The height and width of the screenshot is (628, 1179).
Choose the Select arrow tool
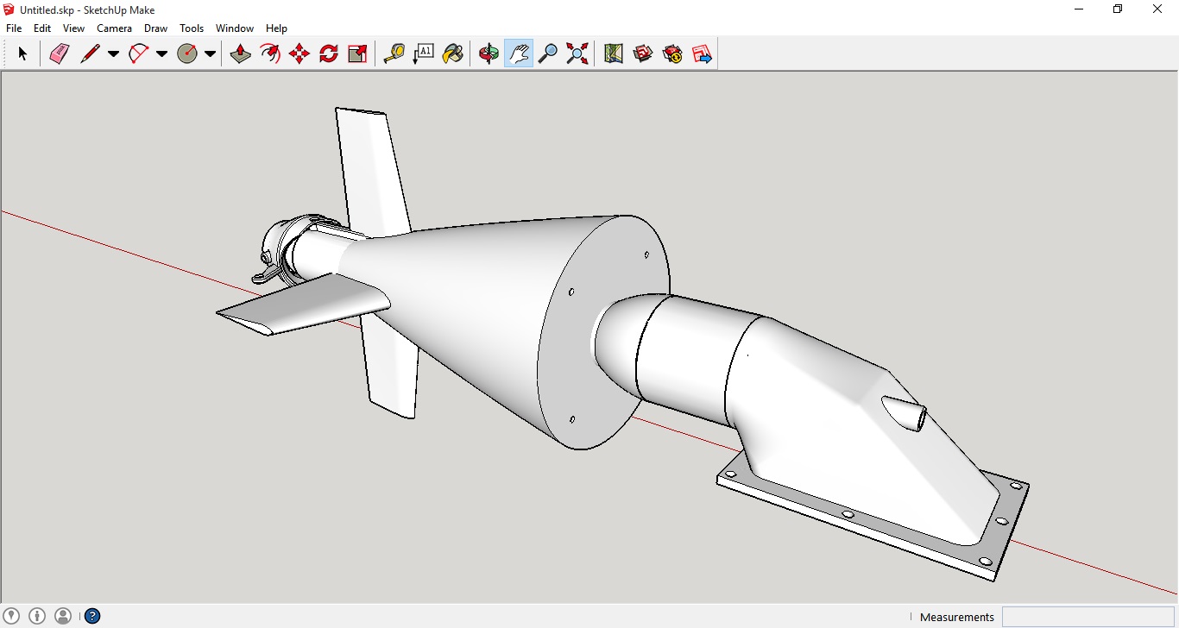pos(22,54)
